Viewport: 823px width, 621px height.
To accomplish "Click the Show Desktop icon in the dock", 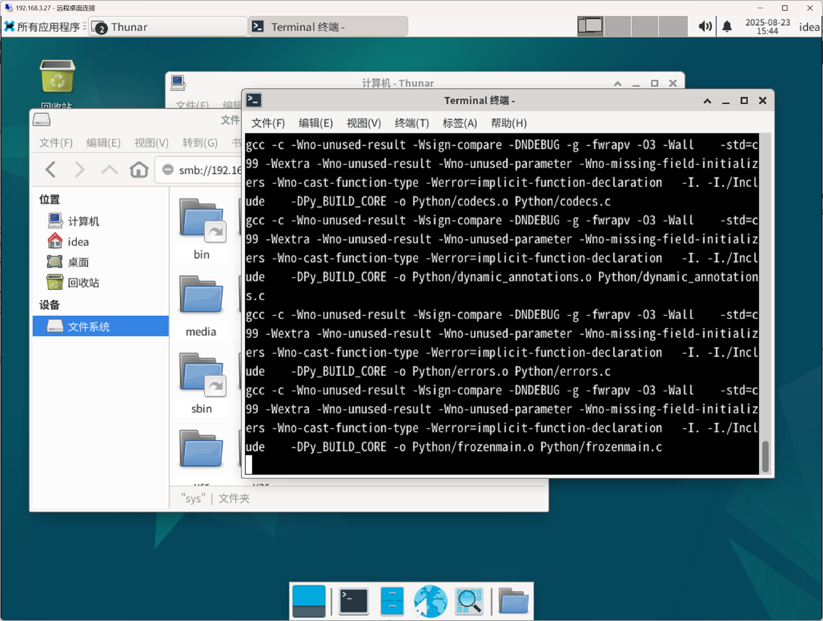I will [x=309, y=600].
